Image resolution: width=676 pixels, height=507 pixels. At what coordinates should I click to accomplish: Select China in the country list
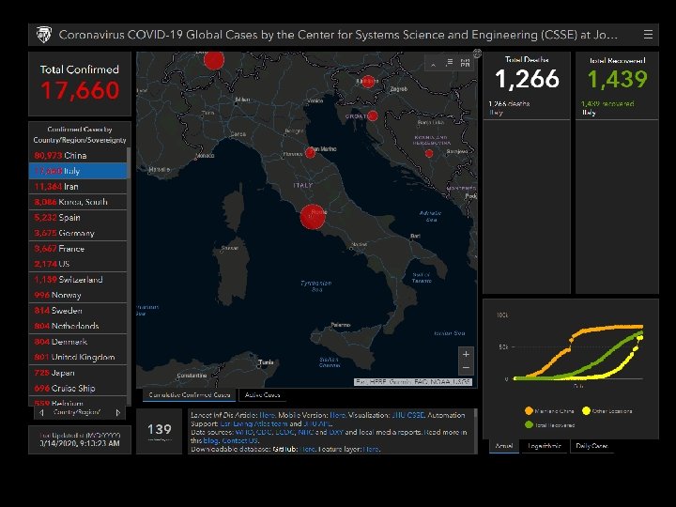[78, 155]
